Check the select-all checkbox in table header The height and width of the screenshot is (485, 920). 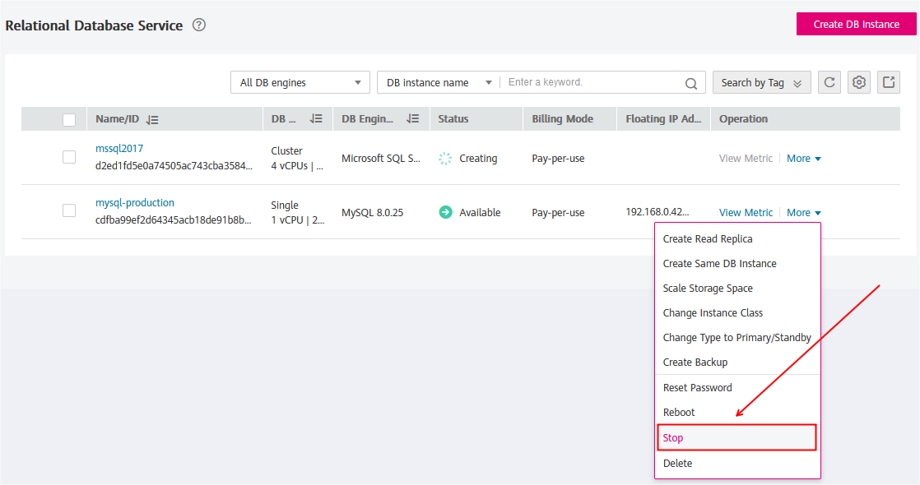pos(69,119)
